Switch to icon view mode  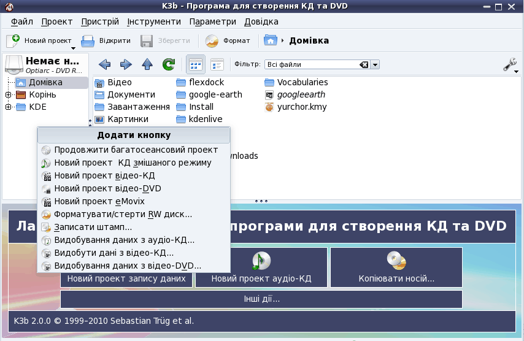[196, 64]
